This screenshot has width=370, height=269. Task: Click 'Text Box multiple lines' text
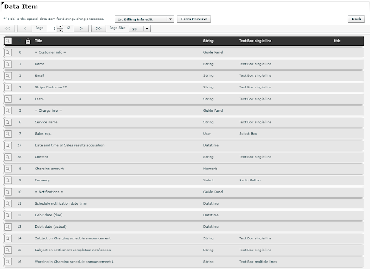point(258,262)
